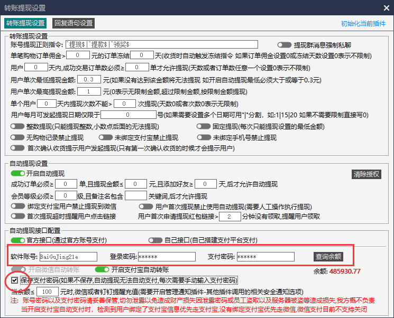Toggle 未绑定手机号禁止提现 switch

pos(204,137)
